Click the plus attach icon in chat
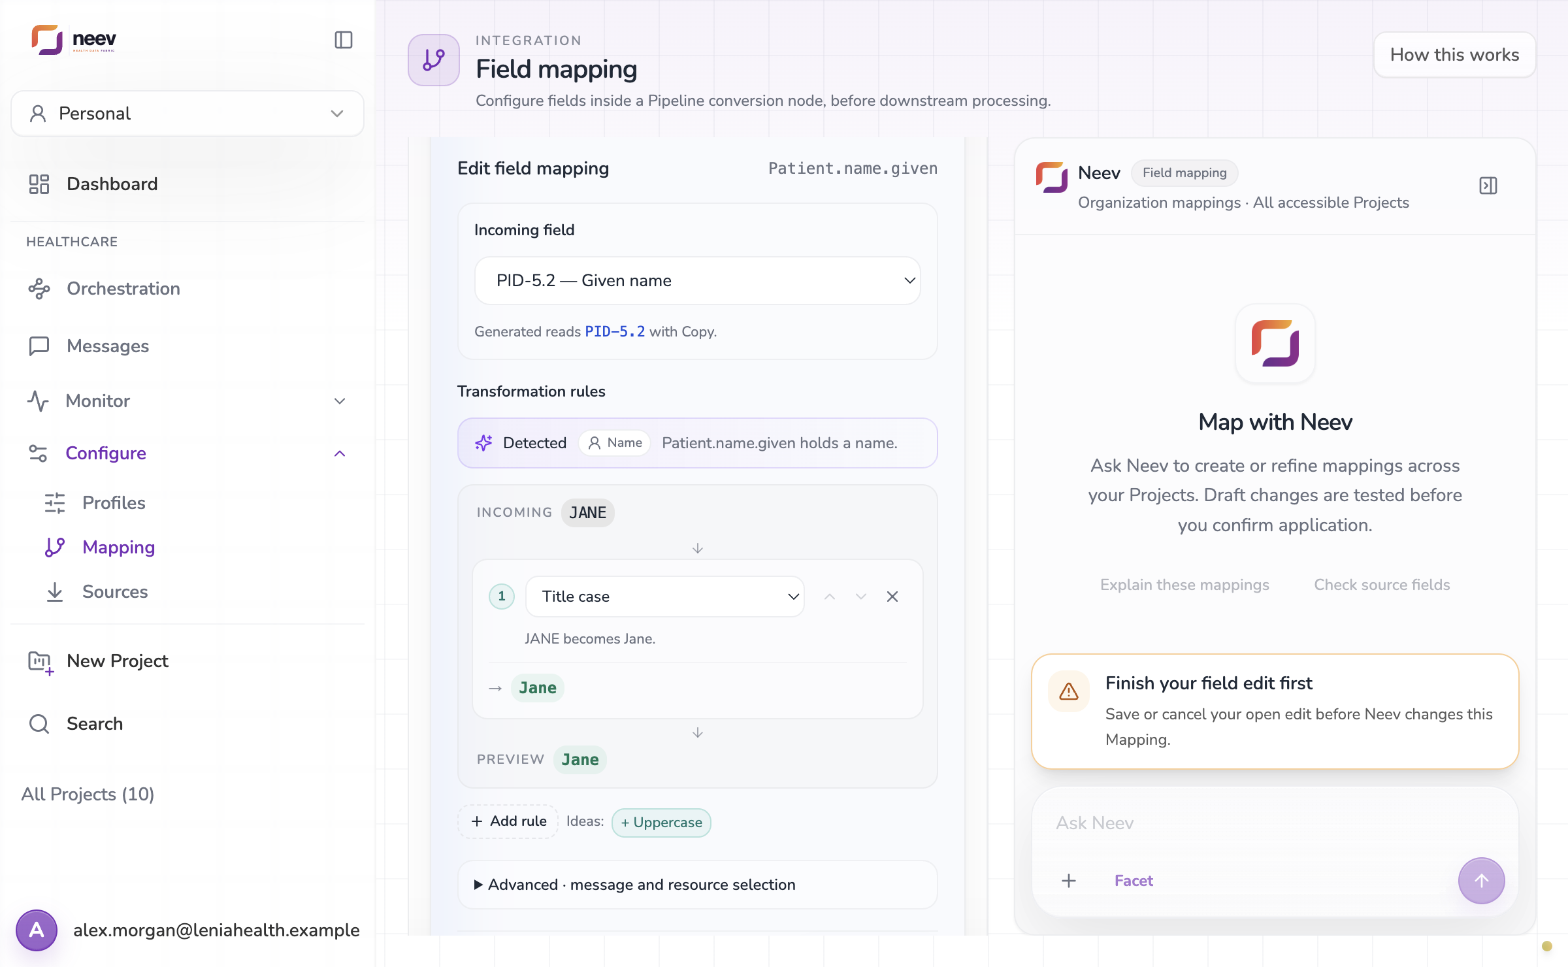 pos(1069,881)
